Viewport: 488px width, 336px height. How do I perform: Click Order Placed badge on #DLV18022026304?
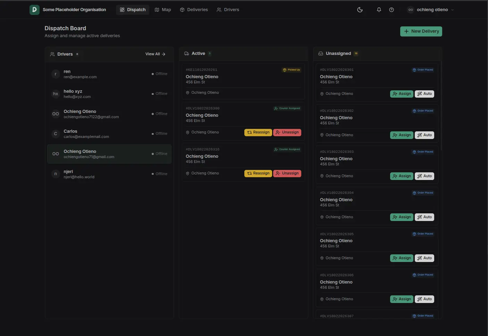pyautogui.click(x=423, y=193)
